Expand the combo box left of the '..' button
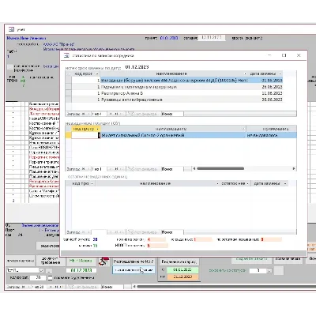 [x=41, y=271]
